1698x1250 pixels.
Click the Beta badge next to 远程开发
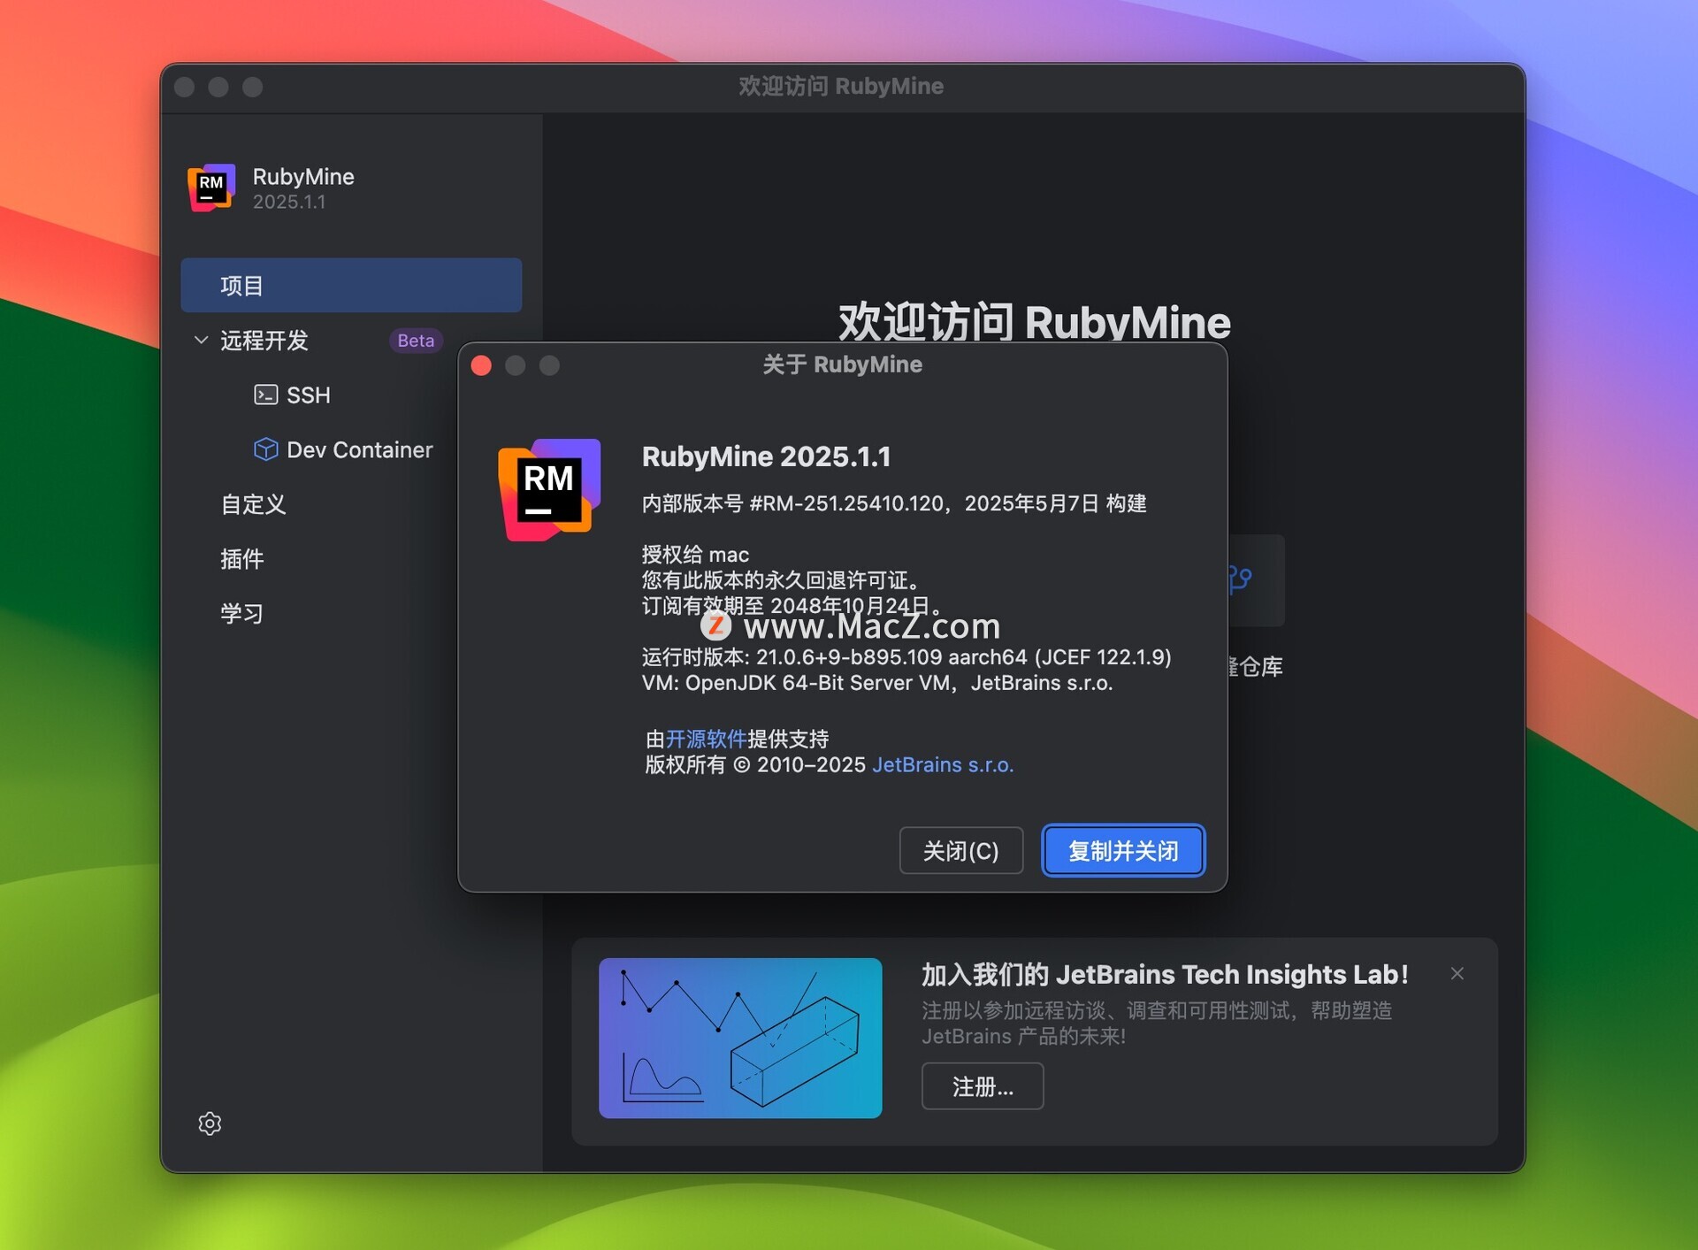(x=416, y=341)
